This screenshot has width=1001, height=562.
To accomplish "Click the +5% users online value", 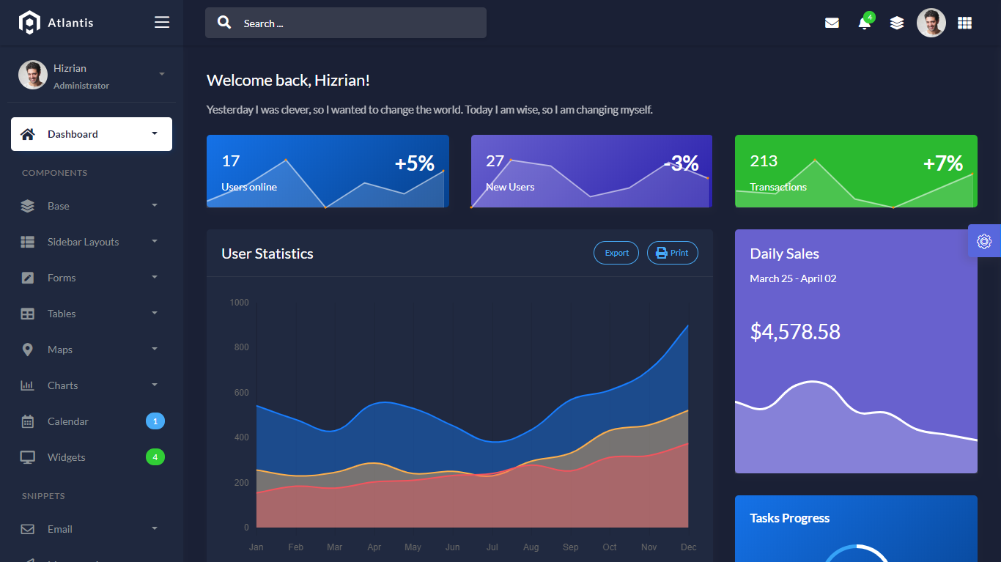I will click(415, 163).
